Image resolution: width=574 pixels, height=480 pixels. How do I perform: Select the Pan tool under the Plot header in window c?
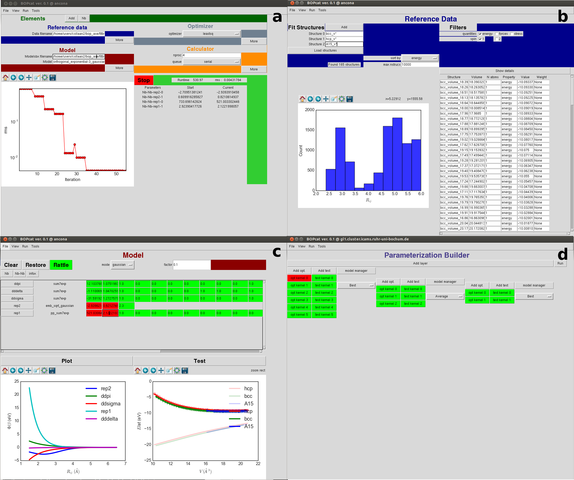(x=29, y=370)
